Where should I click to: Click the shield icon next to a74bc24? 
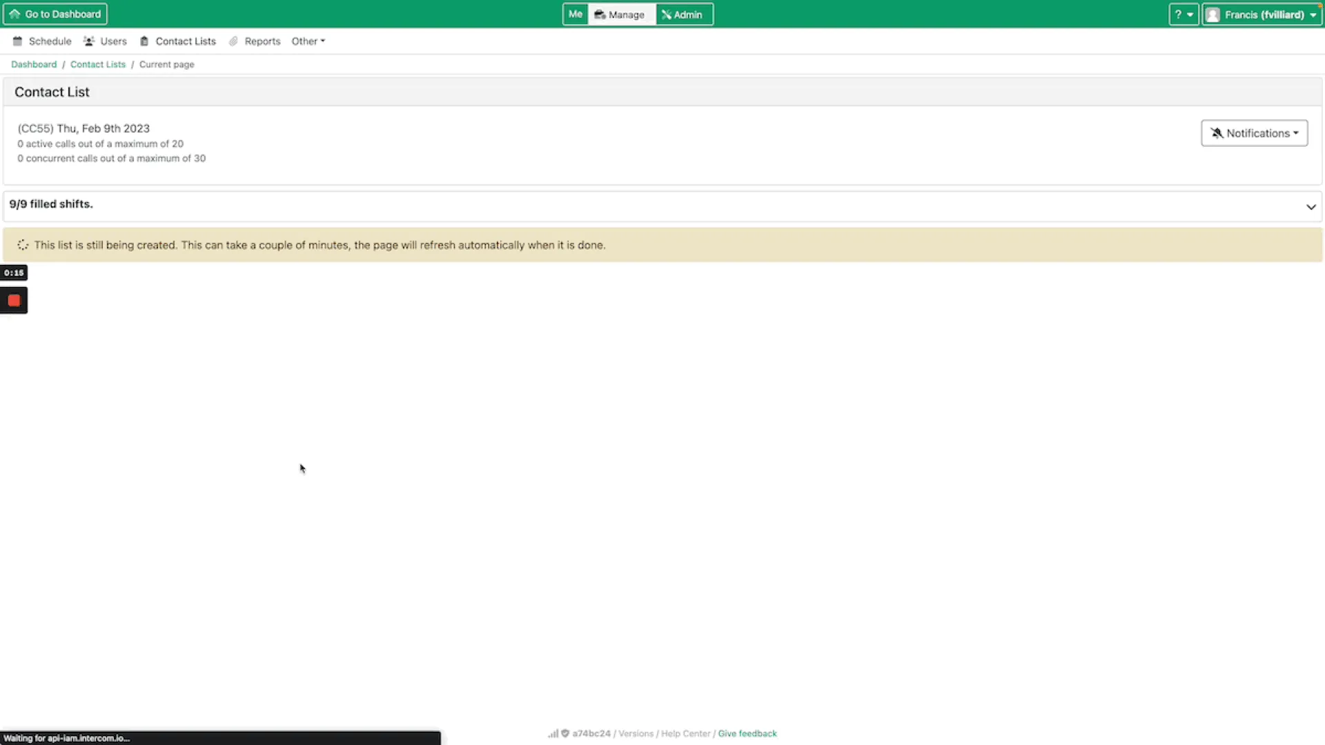(565, 733)
